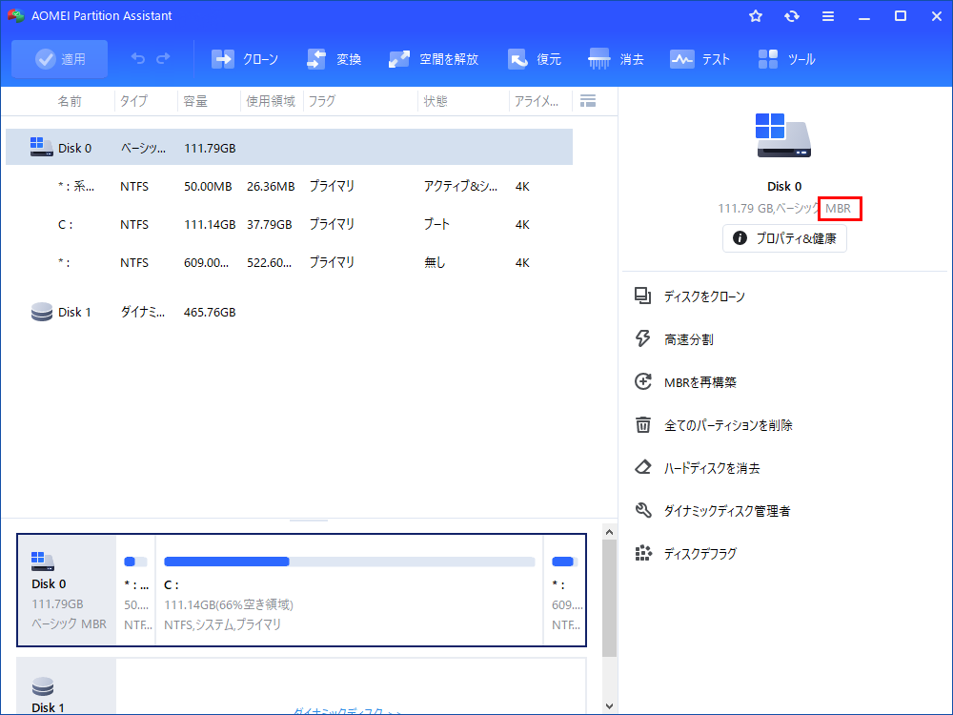The image size is (953, 715).
Task: Sort by アライメ... column header
Action: tap(536, 101)
